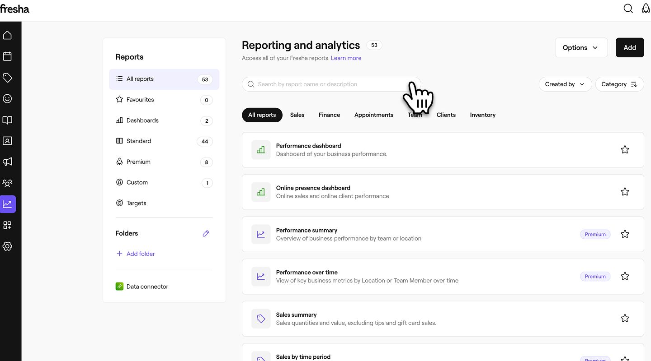Open the calendar icon in left sidebar
651x361 pixels.
point(7,56)
